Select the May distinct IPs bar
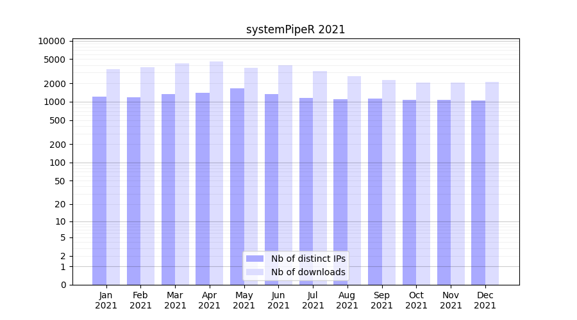This screenshot has height=320, width=577. tap(237, 186)
